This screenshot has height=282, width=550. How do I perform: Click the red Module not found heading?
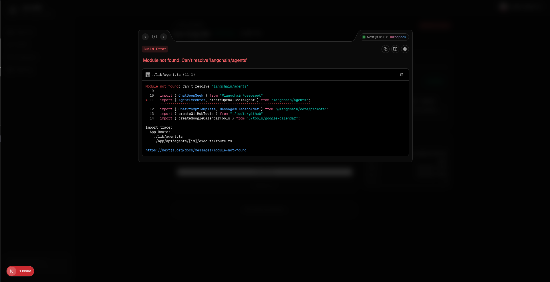tap(195, 60)
